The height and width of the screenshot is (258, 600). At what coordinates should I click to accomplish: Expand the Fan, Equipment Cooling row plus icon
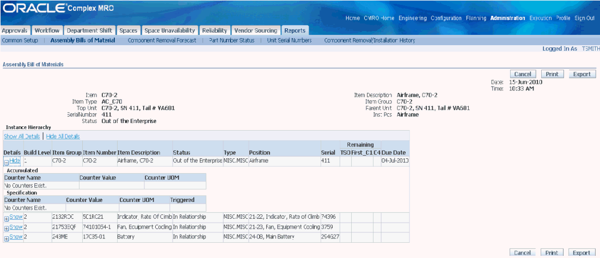(x=6, y=229)
